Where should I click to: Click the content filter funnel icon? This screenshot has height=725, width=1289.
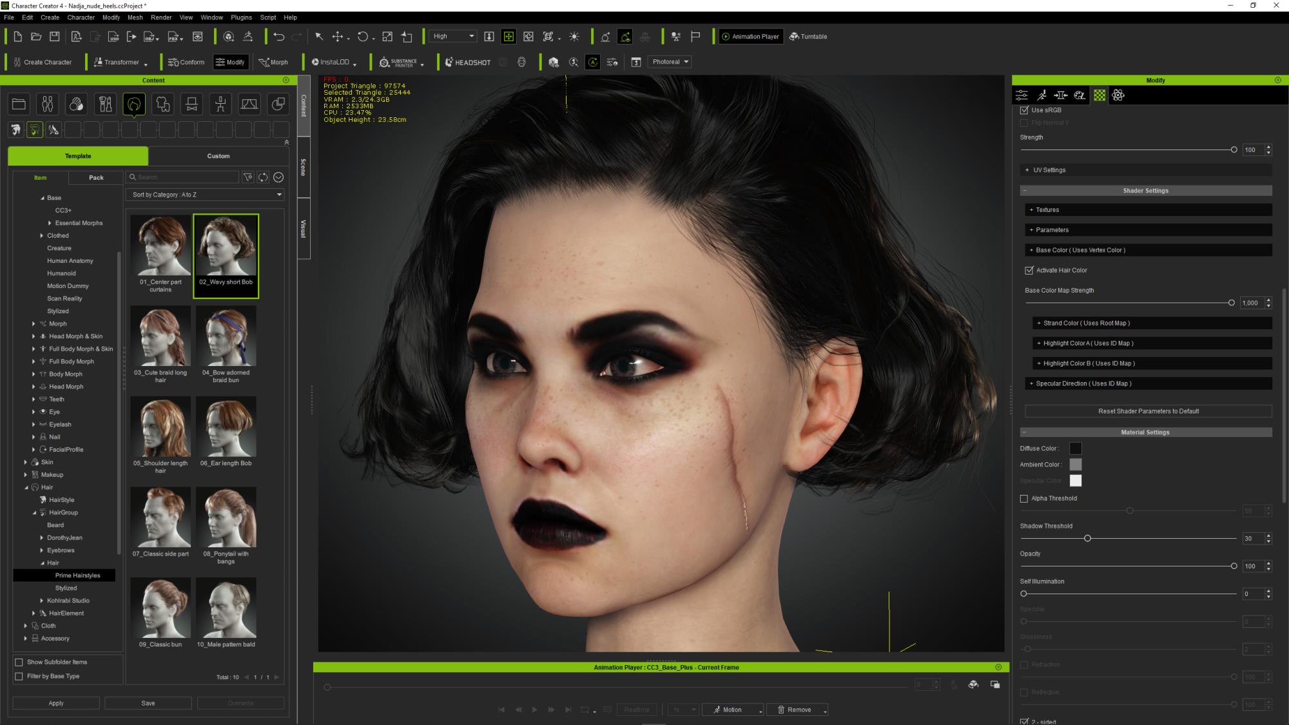[x=247, y=177]
